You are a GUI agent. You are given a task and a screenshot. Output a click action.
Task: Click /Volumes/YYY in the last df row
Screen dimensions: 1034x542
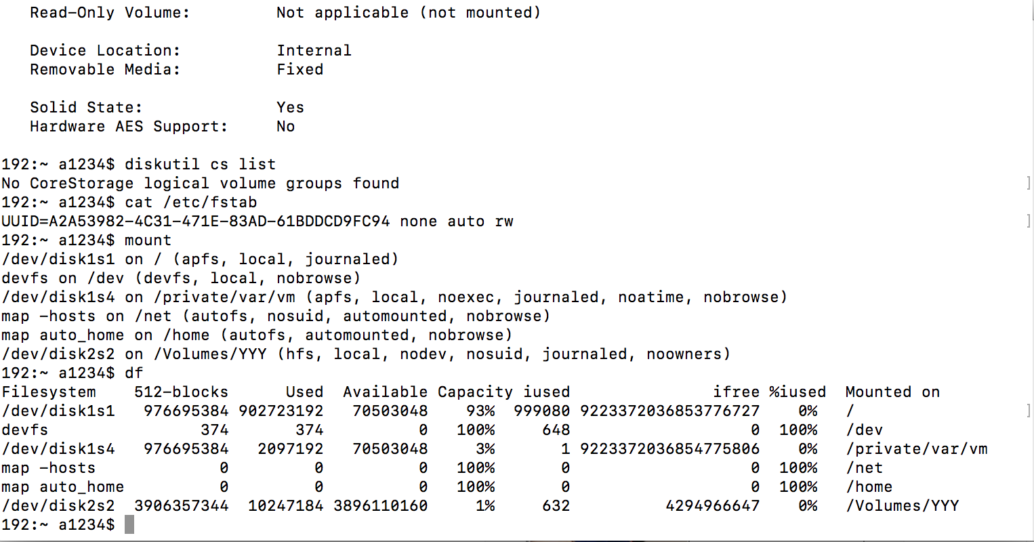902,506
